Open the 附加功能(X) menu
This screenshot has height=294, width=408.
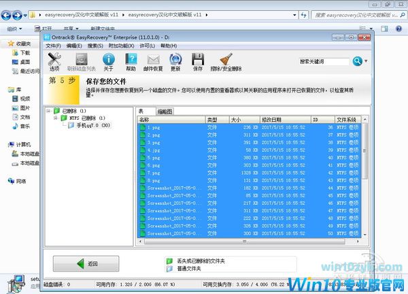(x=121, y=46)
